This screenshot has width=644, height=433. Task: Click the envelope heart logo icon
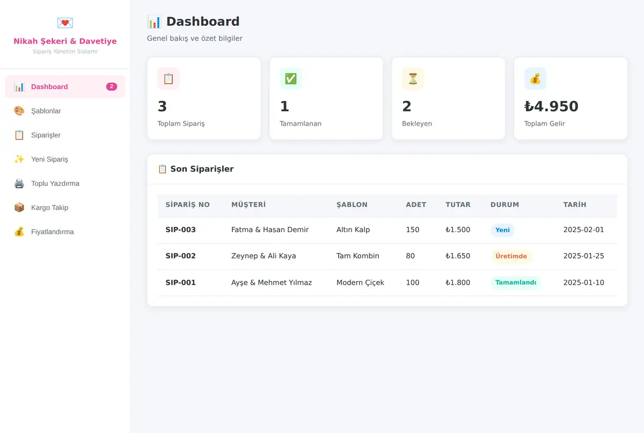65,23
